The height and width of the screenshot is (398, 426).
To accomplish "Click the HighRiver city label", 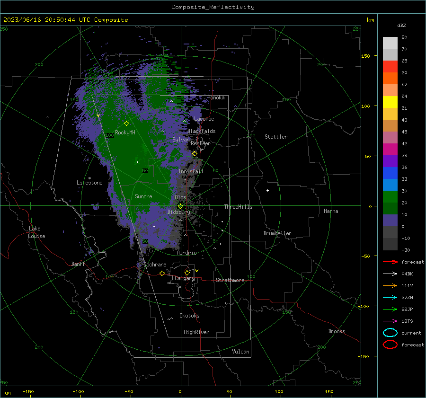I will [x=196, y=332].
